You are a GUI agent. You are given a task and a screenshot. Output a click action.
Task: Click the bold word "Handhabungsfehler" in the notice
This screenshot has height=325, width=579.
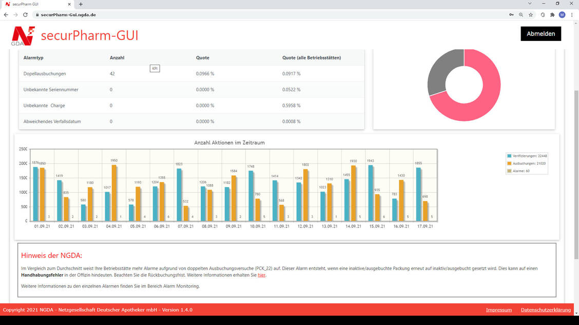pos(42,275)
